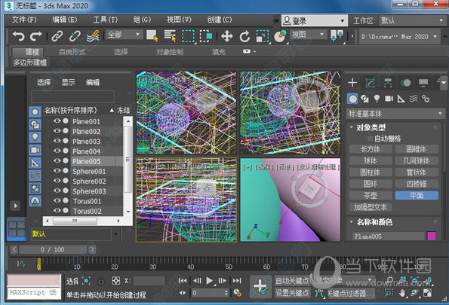The image size is (449, 305).
Task: Click the 茶壶 teapot button
Action: point(371,196)
